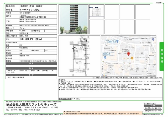Click the Ascot Bldg map pin

(107, 70)
